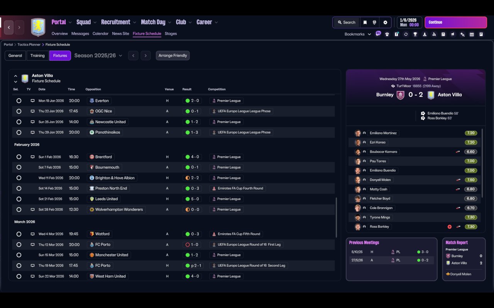Click the Tactics Planner breadcrumb link
The height and width of the screenshot is (308, 494).
(x=29, y=45)
